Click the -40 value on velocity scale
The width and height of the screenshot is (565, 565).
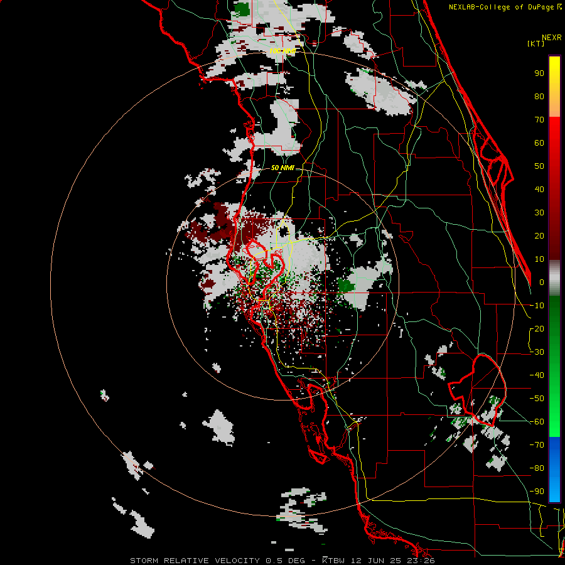[537, 375]
